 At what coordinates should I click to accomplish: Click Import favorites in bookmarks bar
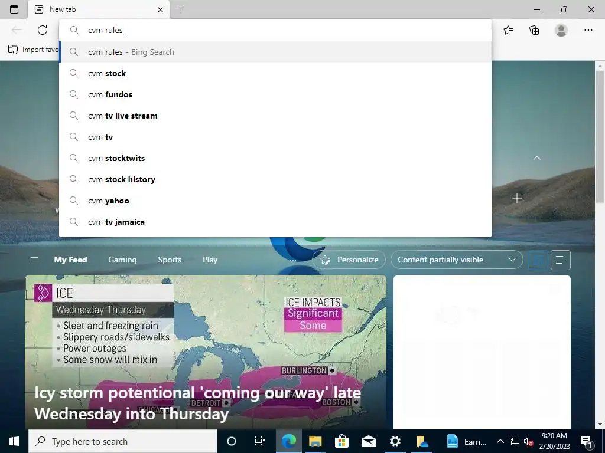34,50
